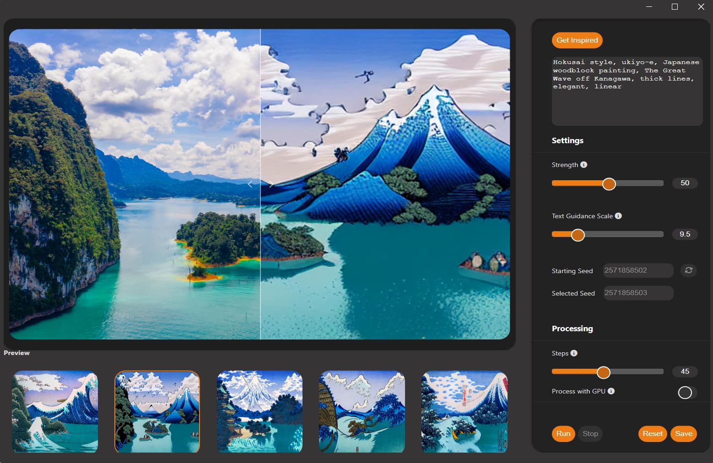Enable the Process with GPU toggle
Image resolution: width=713 pixels, height=463 pixels.
685,392
